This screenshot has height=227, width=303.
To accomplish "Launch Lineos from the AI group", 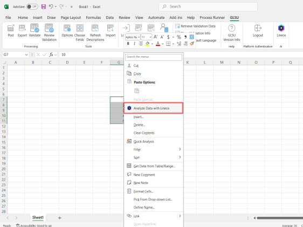I will pos(281,30).
